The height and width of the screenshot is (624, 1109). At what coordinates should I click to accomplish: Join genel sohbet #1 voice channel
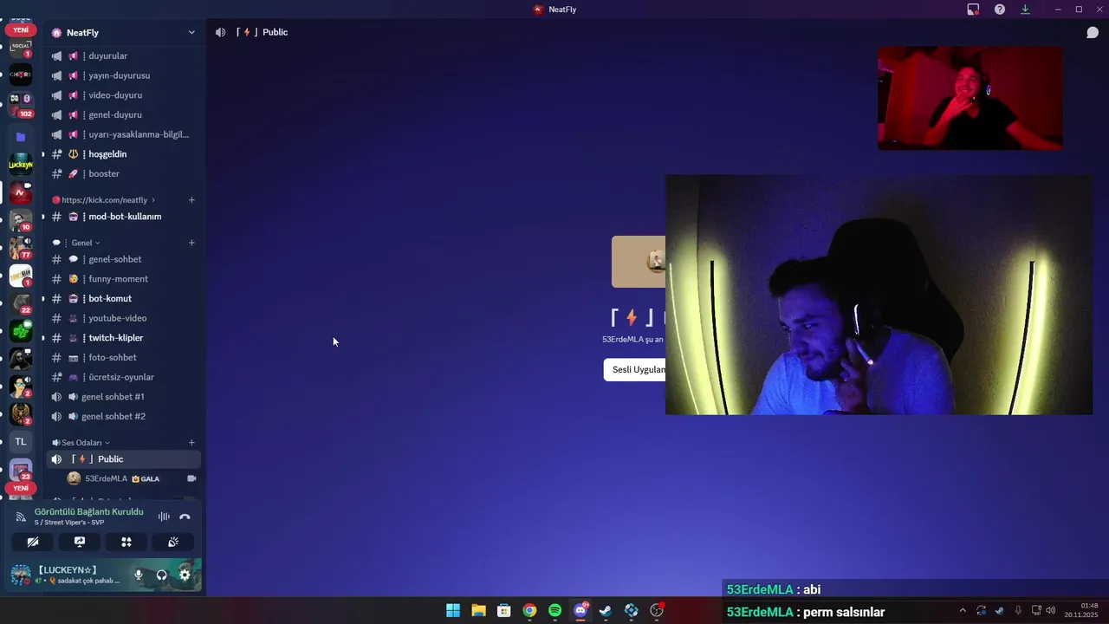click(x=123, y=397)
